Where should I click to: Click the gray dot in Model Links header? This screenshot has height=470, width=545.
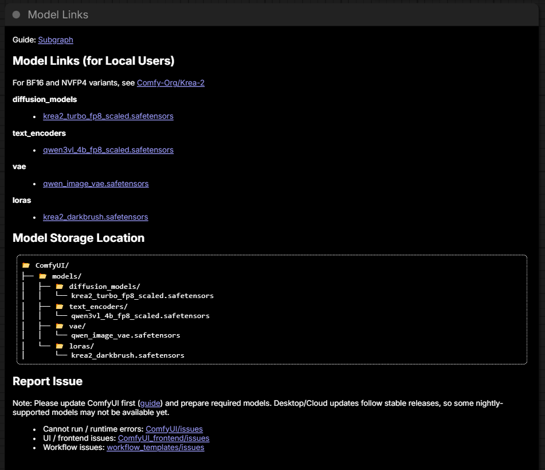(x=17, y=14)
